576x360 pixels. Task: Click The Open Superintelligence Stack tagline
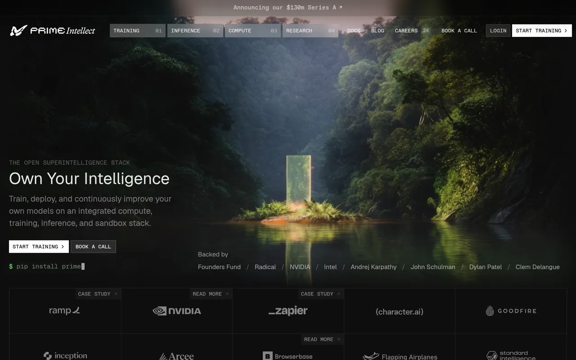[x=69, y=162]
